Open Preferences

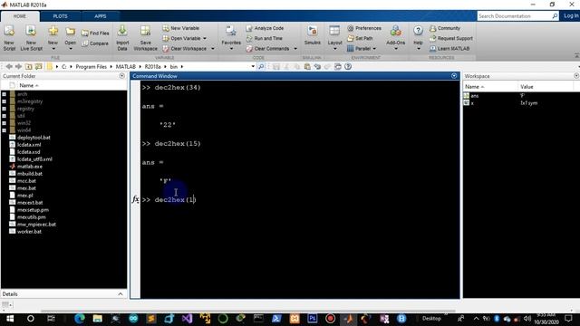point(364,28)
